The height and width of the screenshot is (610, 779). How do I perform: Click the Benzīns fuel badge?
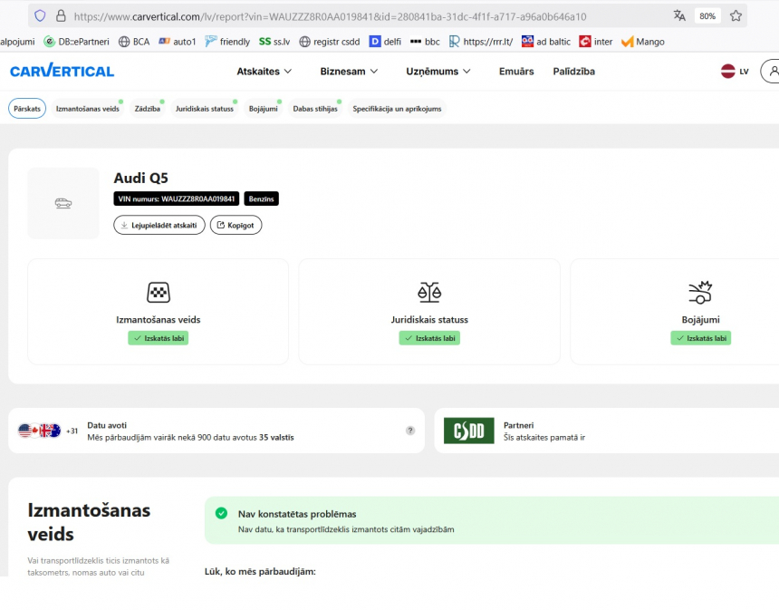click(261, 198)
